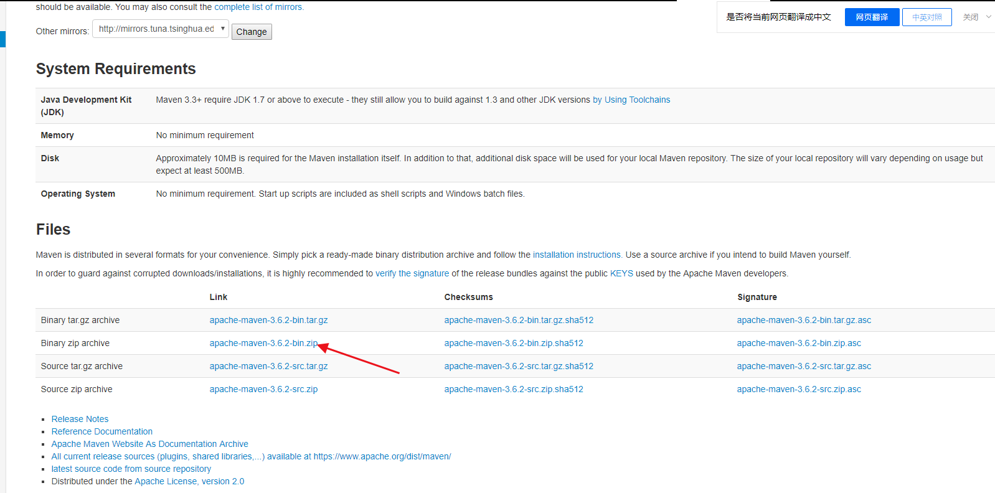Screen dimensions: 995x493
Task: Download apache-maven-3.6.2-bin.zip
Action: (263, 343)
